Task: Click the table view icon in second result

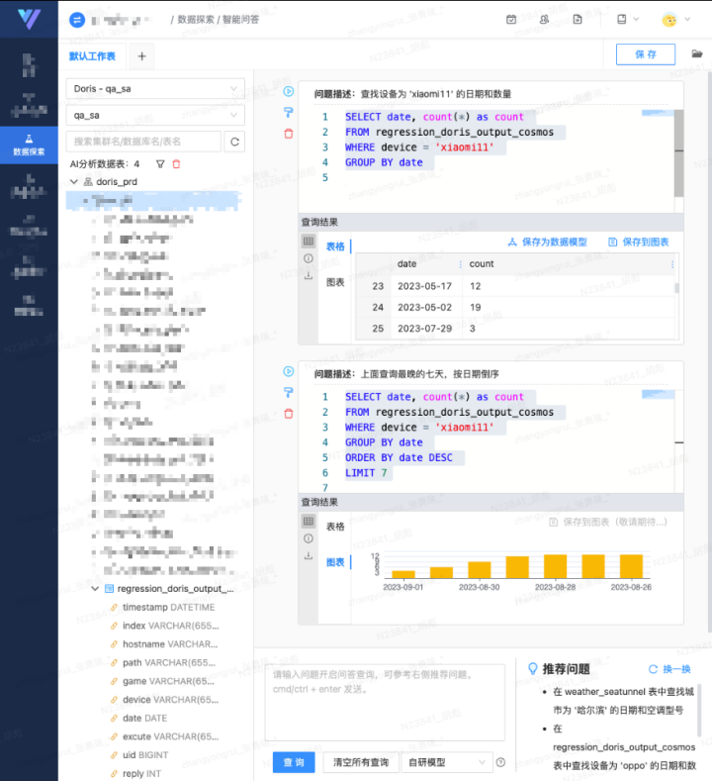Action: [309, 521]
